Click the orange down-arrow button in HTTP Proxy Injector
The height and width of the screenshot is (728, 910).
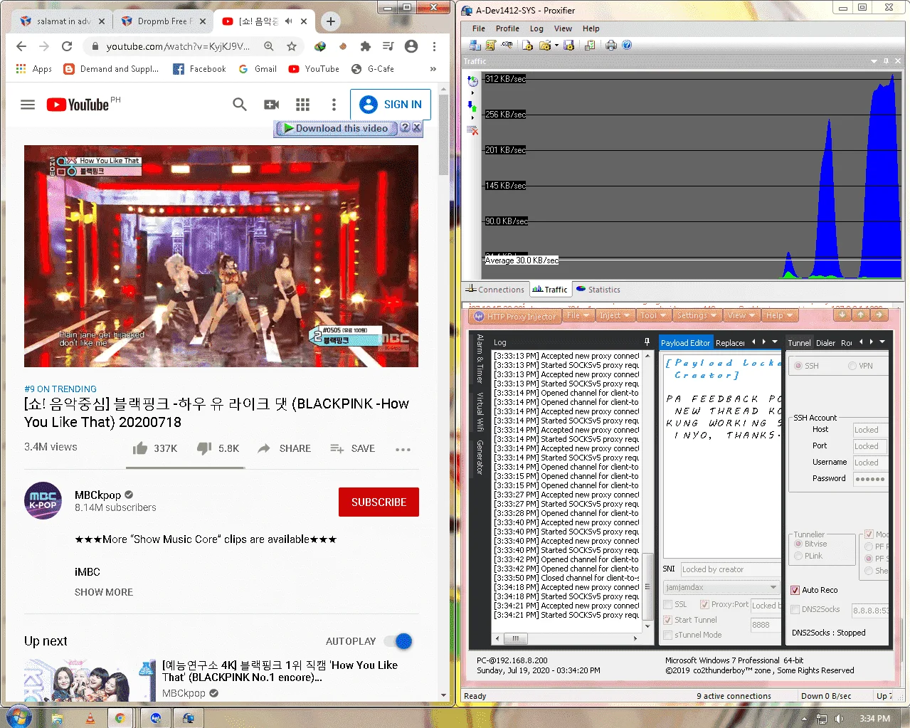pos(842,315)
